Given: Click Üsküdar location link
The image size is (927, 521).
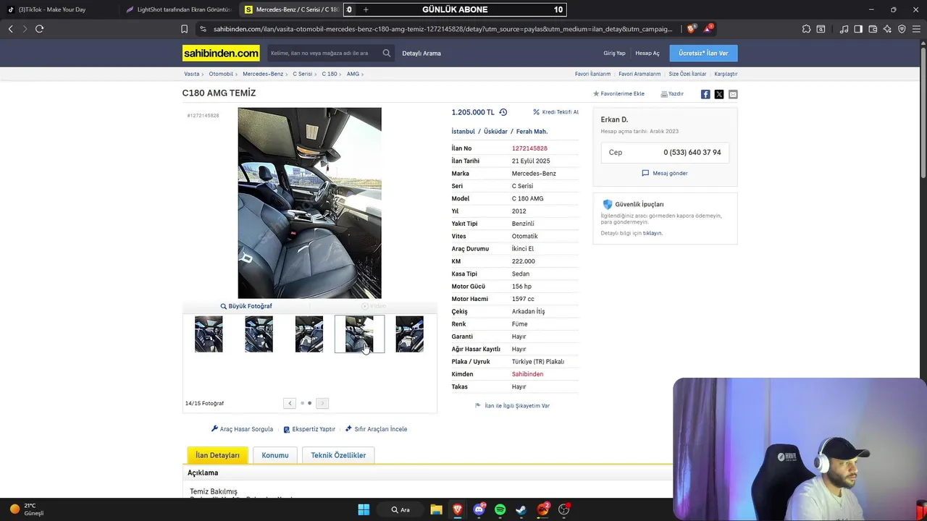Looking at the screenshot, I should click(496, 132).
